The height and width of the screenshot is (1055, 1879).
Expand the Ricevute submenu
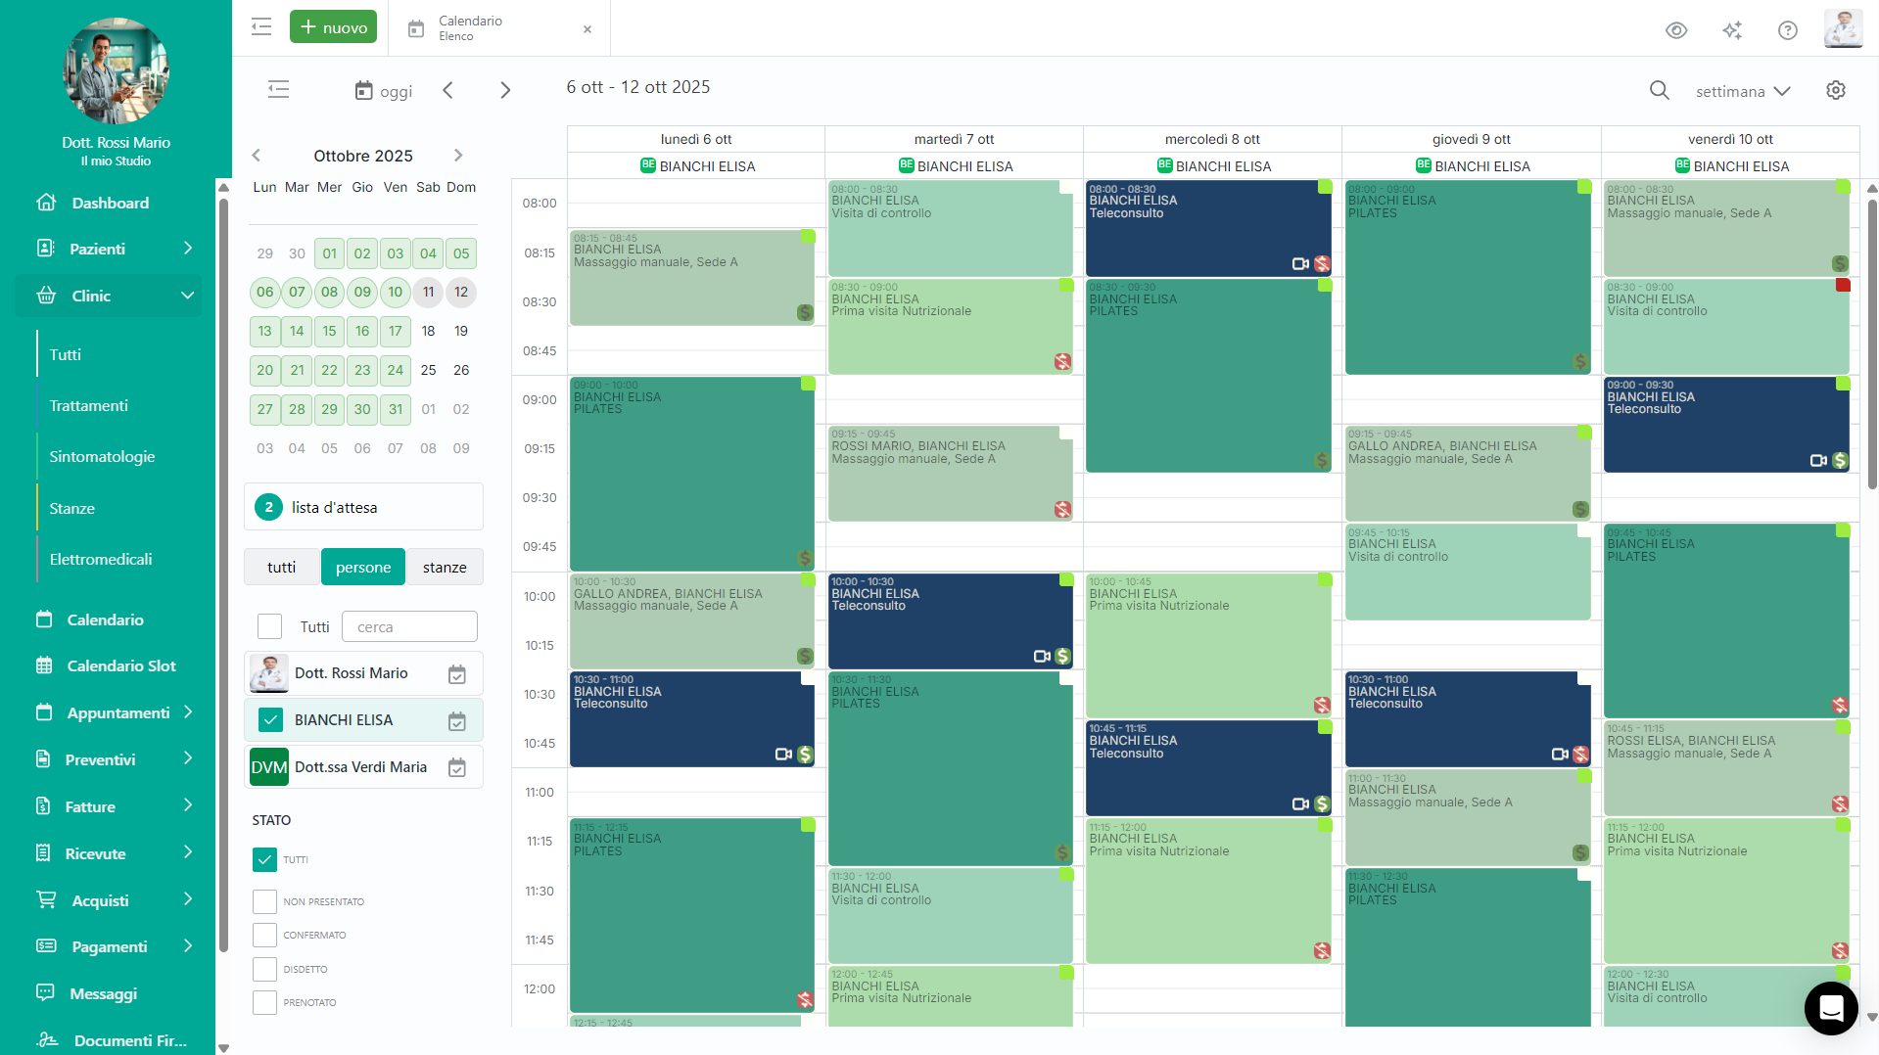[x=188, y=853]
